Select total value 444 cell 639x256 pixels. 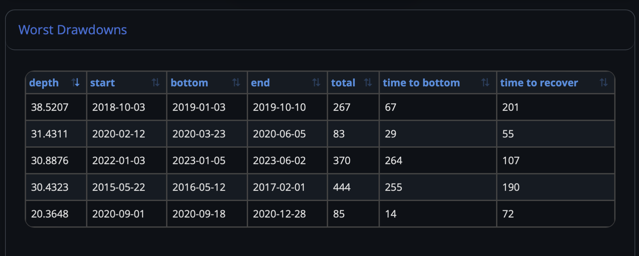[353, 187]
